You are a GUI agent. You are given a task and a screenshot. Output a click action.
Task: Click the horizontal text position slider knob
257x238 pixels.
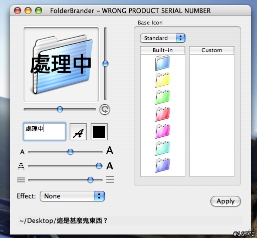pos(60,109)
